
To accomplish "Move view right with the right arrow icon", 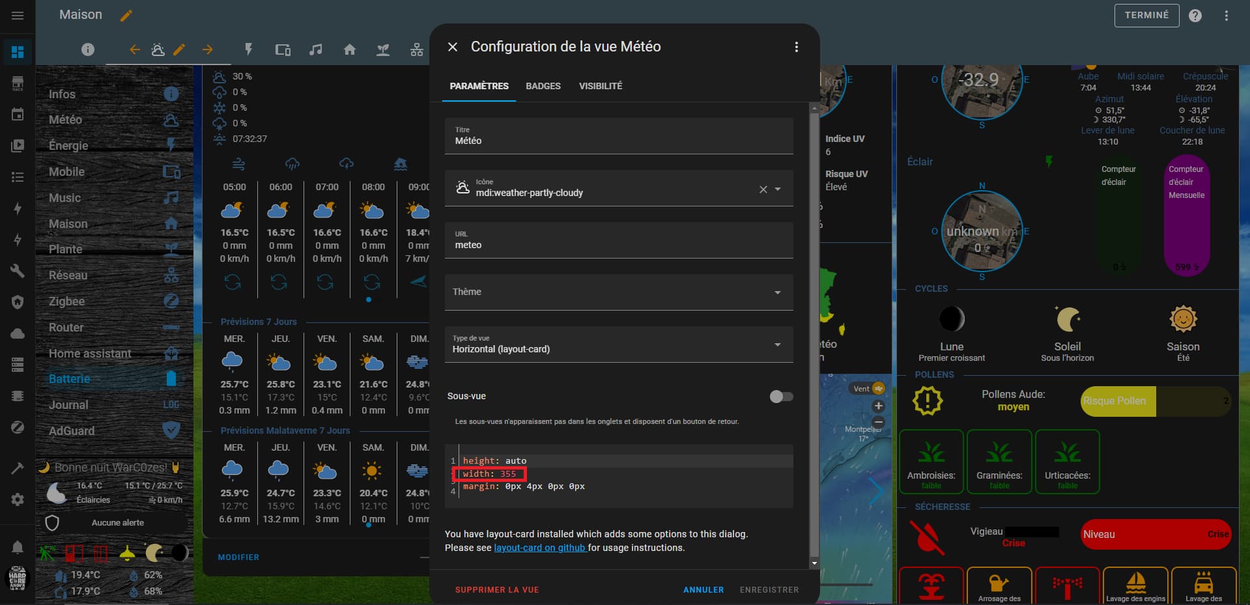I will click(x=208, y=49).
